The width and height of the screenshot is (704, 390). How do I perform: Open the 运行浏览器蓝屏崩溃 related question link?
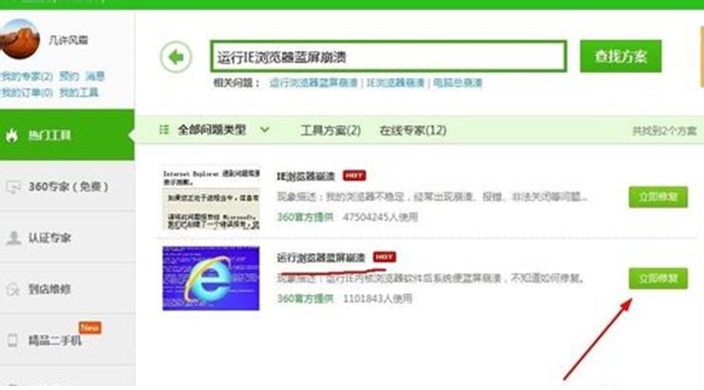point(314,84)
